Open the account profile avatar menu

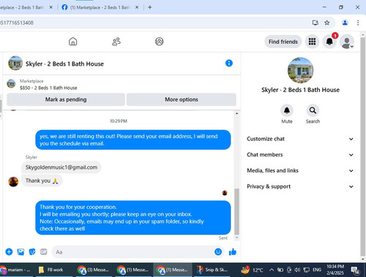347,42
